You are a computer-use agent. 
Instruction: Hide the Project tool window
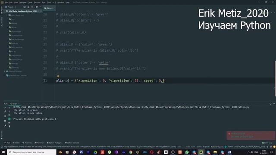(x=41, y=7)
